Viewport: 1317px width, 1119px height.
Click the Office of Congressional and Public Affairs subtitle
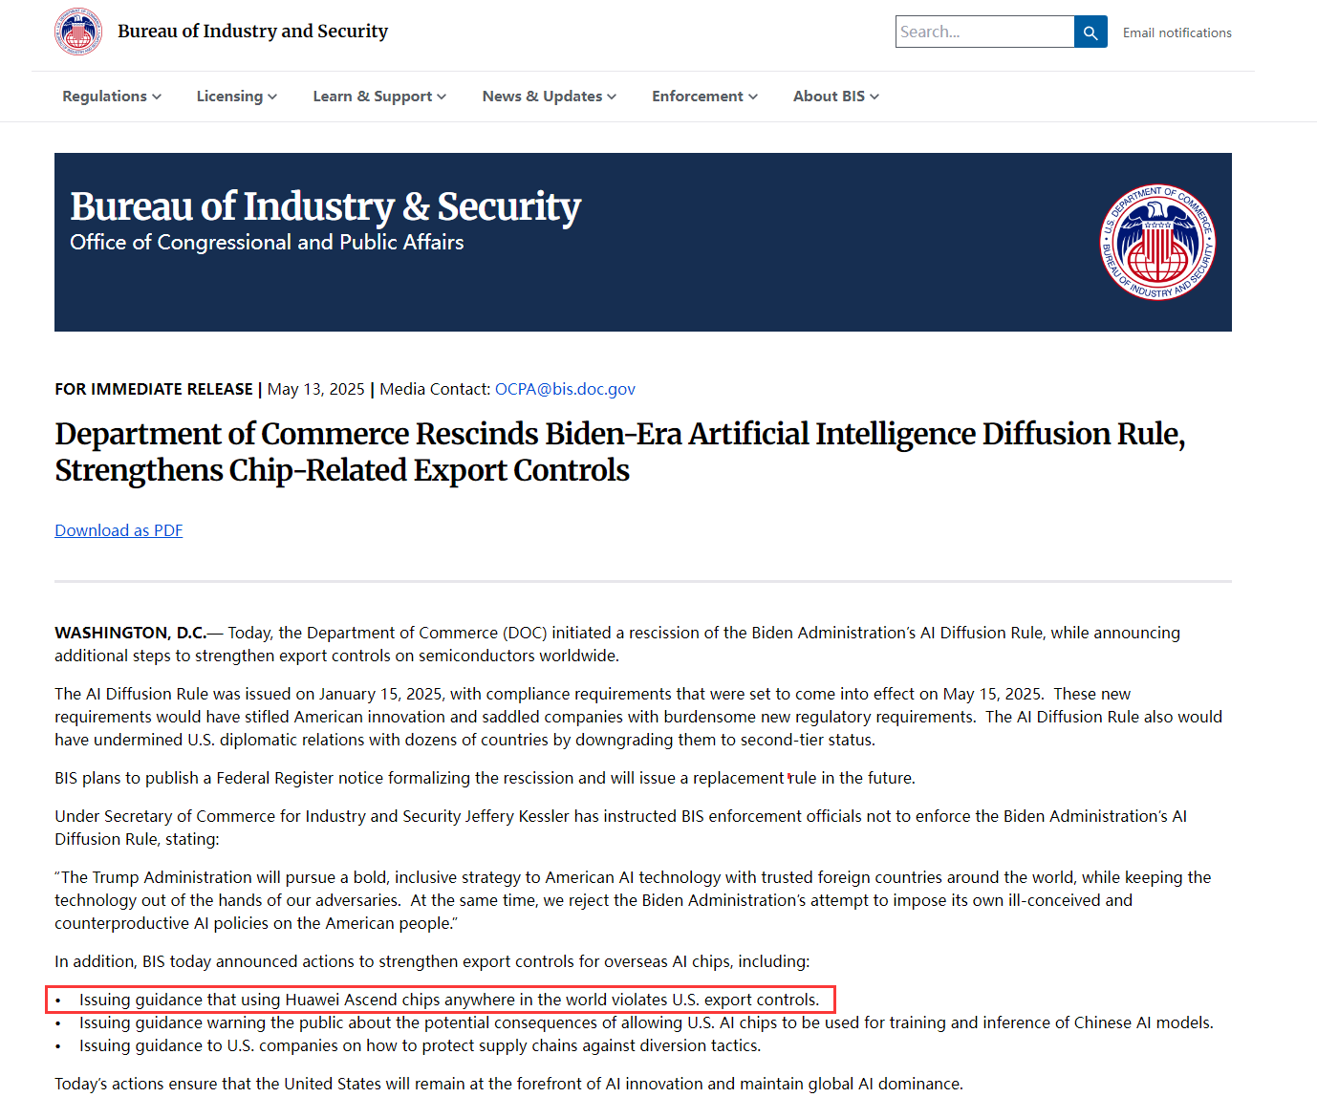click(x=267, y=243)
